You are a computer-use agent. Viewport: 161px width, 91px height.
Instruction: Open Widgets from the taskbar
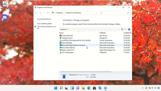pyautogui.click(x=72, y=88)
